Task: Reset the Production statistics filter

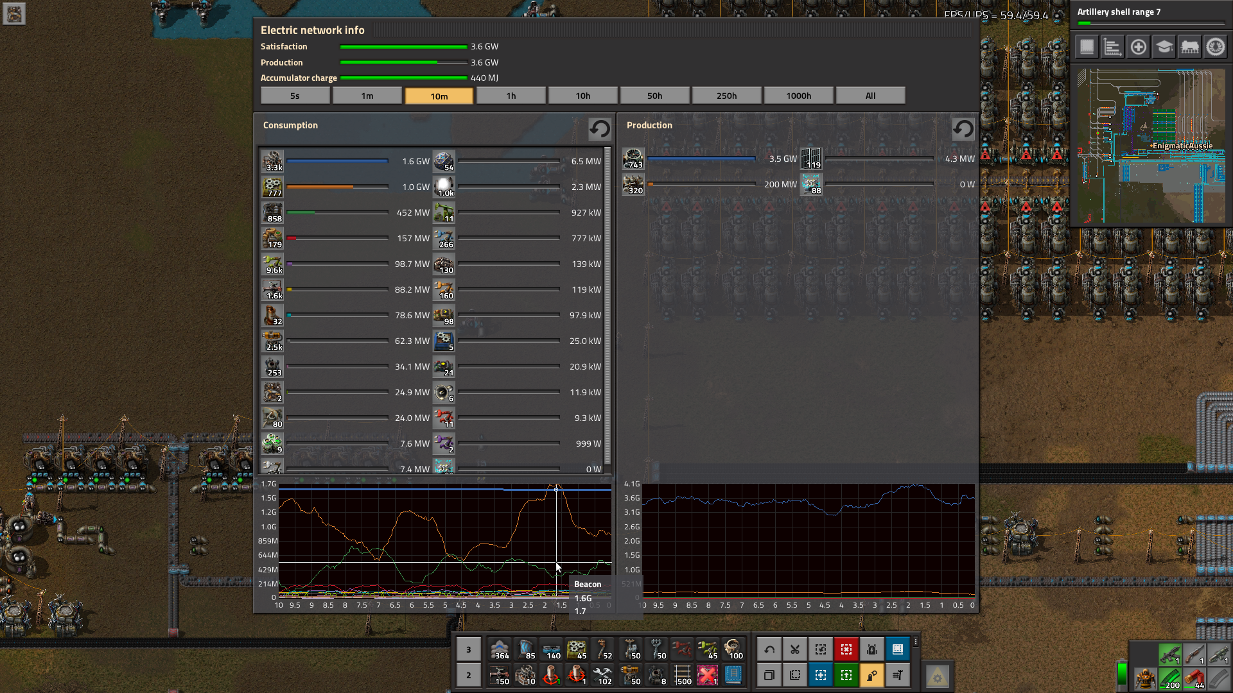Action: click(x=963, y=129)
